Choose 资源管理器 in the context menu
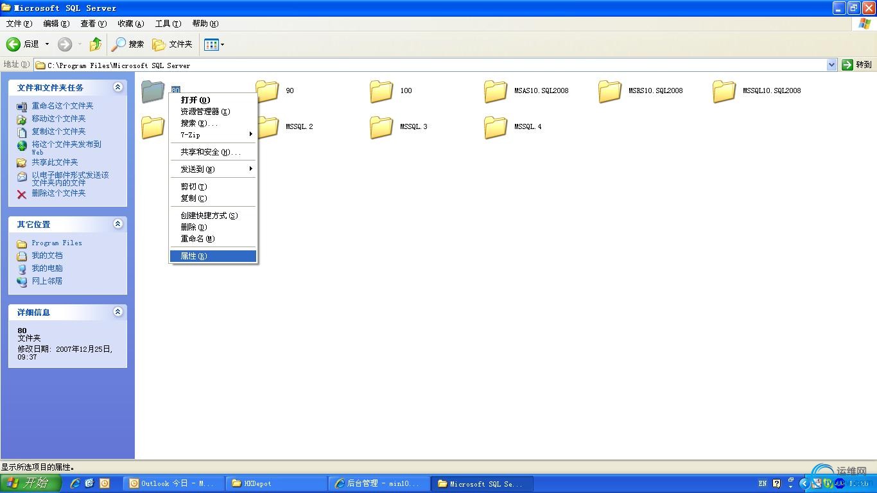 (x=213, y=112)
